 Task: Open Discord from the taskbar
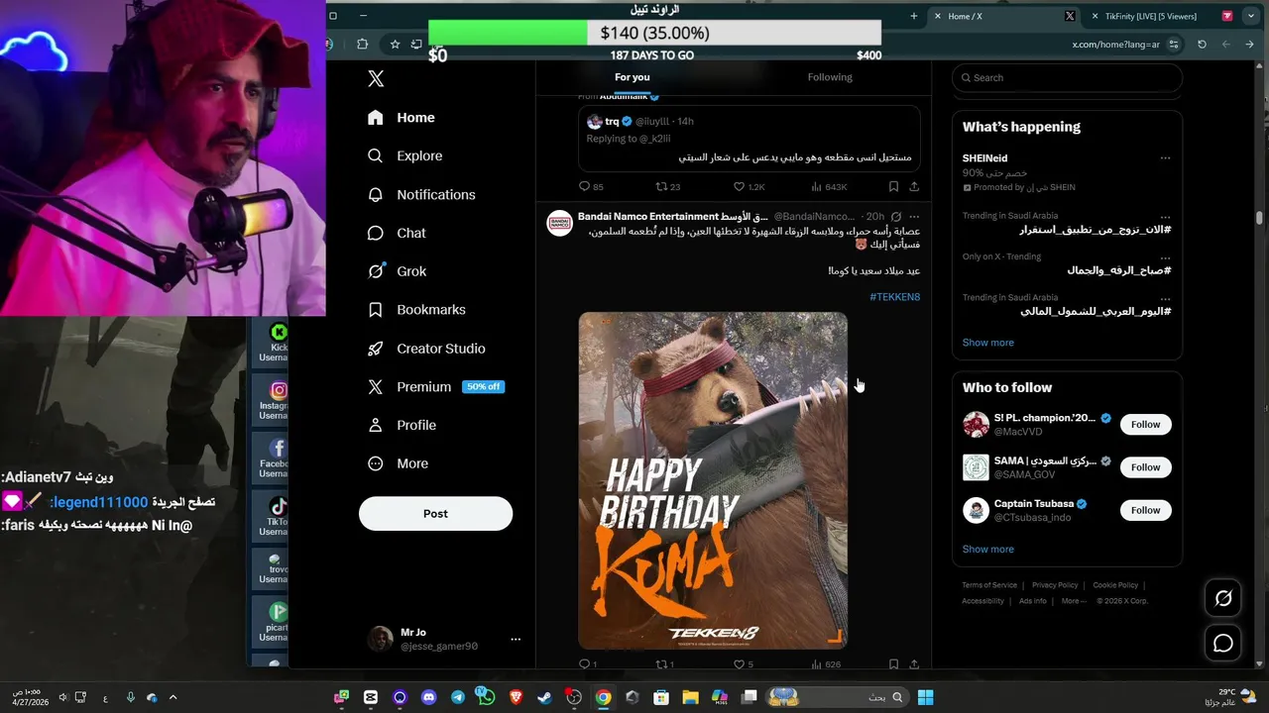[428, 698]
